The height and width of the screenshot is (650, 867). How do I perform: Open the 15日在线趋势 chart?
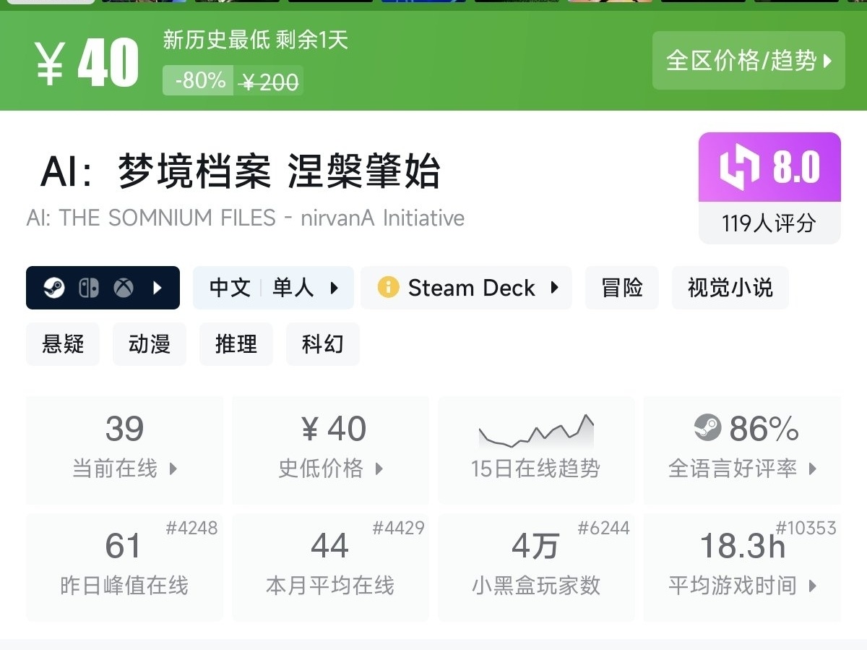535,450
